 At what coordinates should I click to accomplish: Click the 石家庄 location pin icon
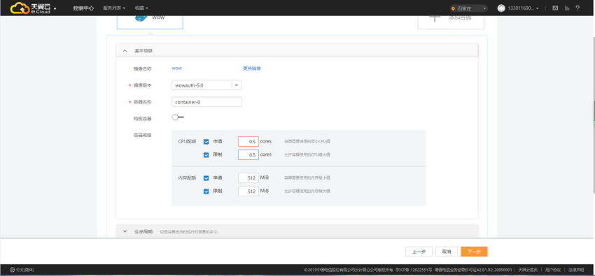(x=453, y=8)
